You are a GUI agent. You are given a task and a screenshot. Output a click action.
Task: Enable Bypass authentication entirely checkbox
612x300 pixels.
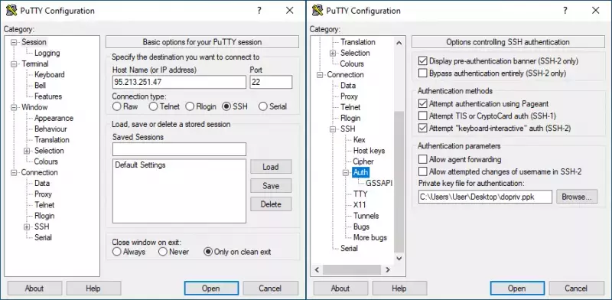point(422,73)
